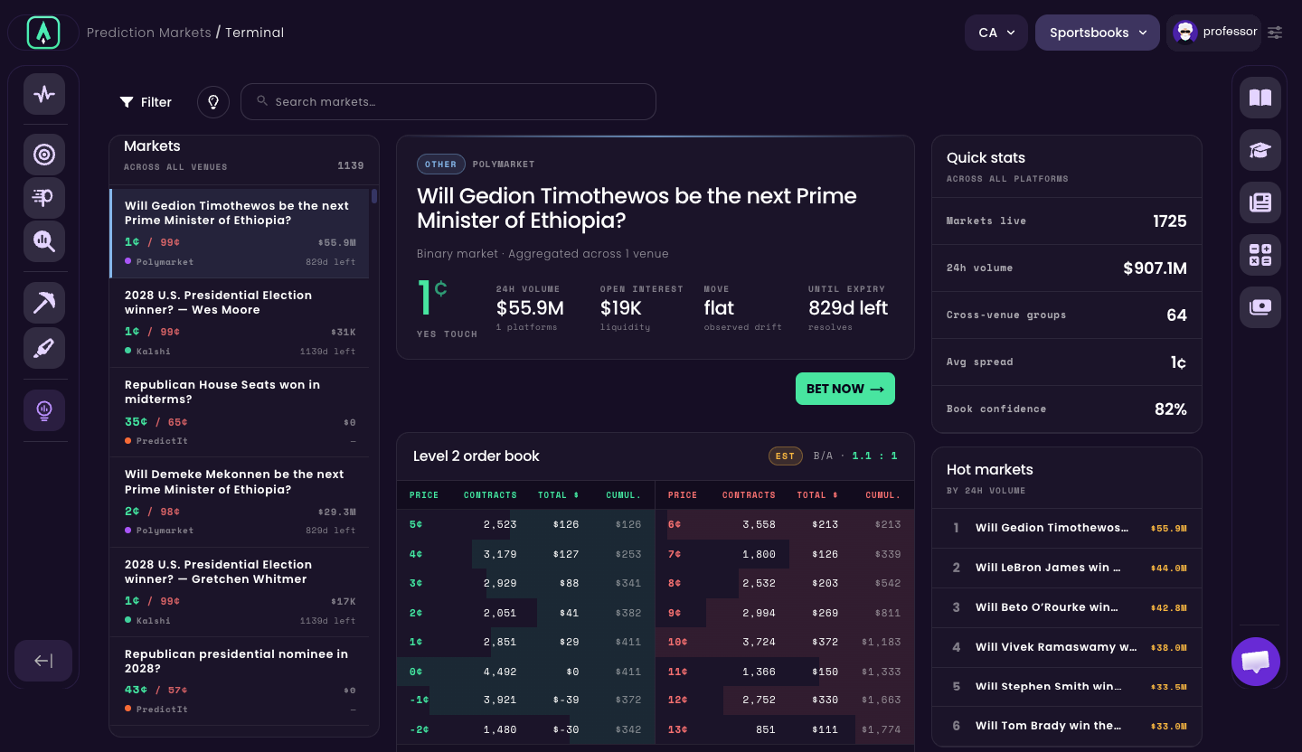Viewport: 1302px width, 752px height.
Task: Open the professor user profile
Action: click(1214, 33)
